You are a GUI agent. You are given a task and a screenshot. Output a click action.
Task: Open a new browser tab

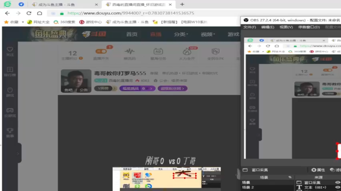click(x=182, y=4)
